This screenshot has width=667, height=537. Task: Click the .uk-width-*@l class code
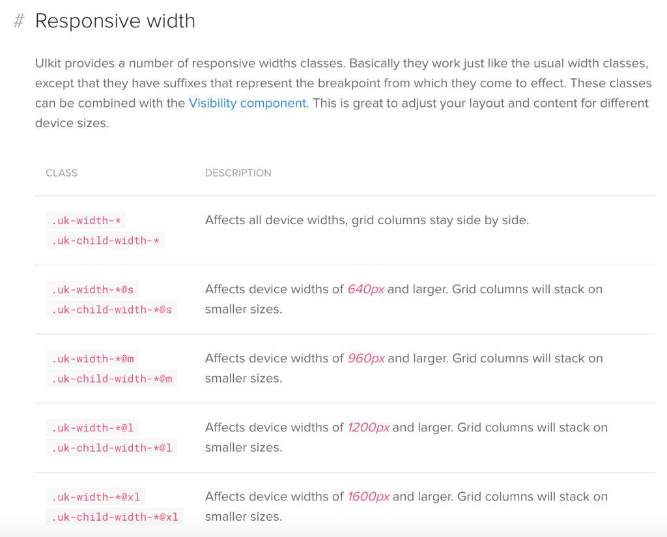pos(92,428)
